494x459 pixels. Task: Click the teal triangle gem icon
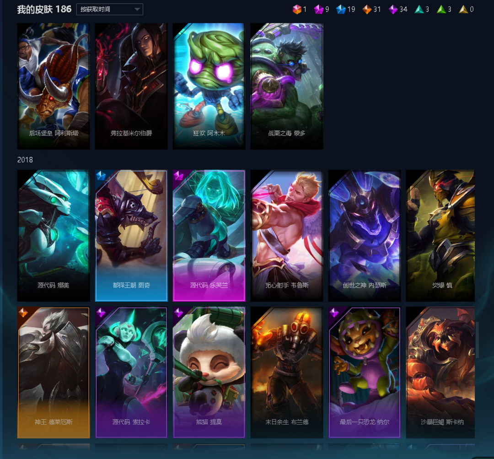[x=419, y=10]
